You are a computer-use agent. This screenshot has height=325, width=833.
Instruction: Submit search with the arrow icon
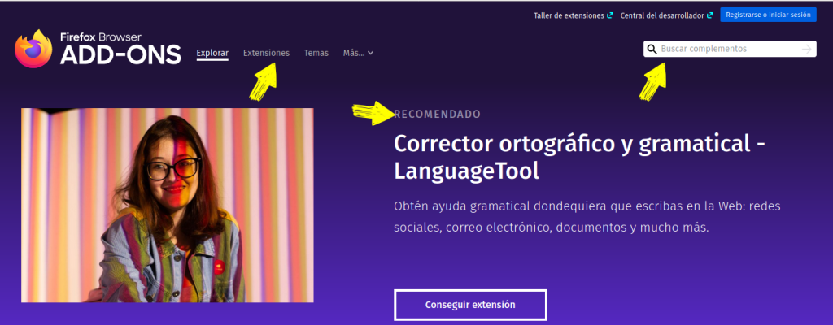pyautogui.click(x=807, y=50)
